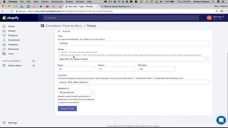Image resolution: width=228 pixels, height=128 pixels.
Task: View Online Store via eye icon
Action: tap(33, 65)
